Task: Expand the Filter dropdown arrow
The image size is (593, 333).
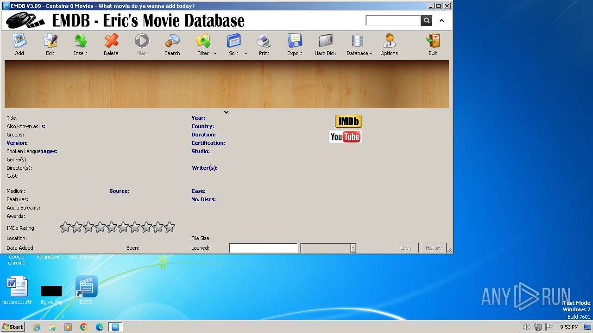Action: click(215, 54)
